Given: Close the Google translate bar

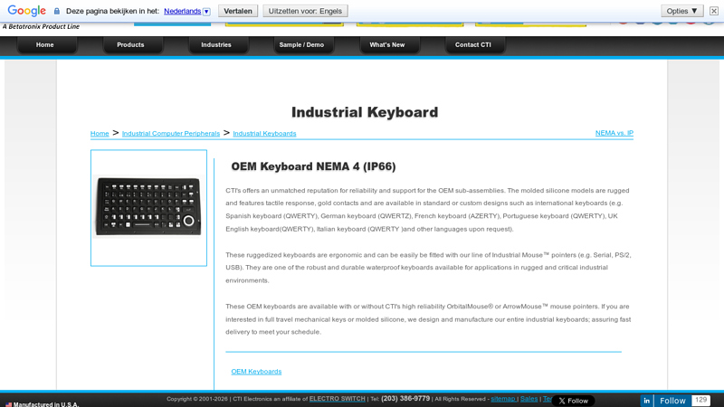Looking at the screenshot, I should pyautogui.click(x=714, y=11).
